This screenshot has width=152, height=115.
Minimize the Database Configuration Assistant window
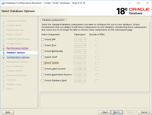click(130, 3)
